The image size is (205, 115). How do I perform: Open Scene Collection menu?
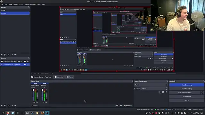30,4
